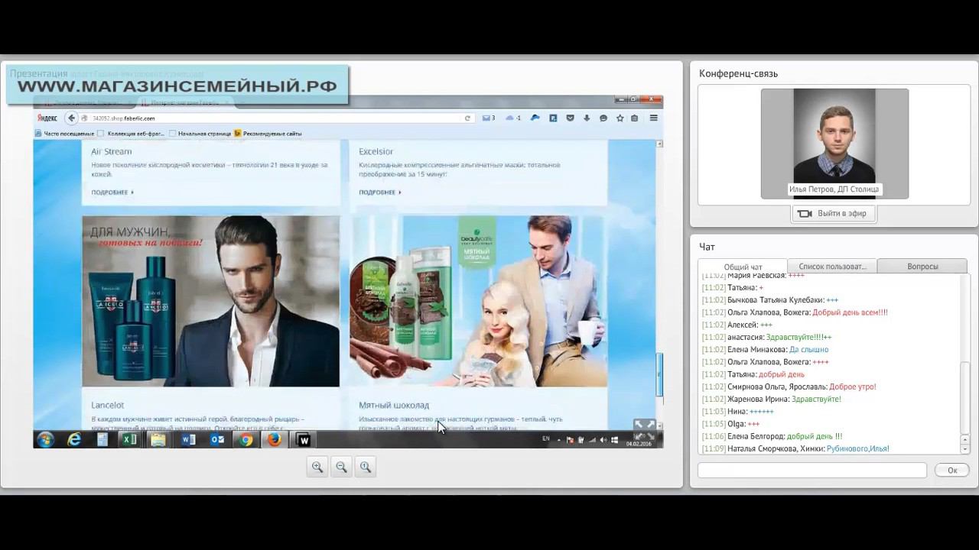Open the 'Рекомендуемые сайты' bookmark
979x550 pixels.
268,134
